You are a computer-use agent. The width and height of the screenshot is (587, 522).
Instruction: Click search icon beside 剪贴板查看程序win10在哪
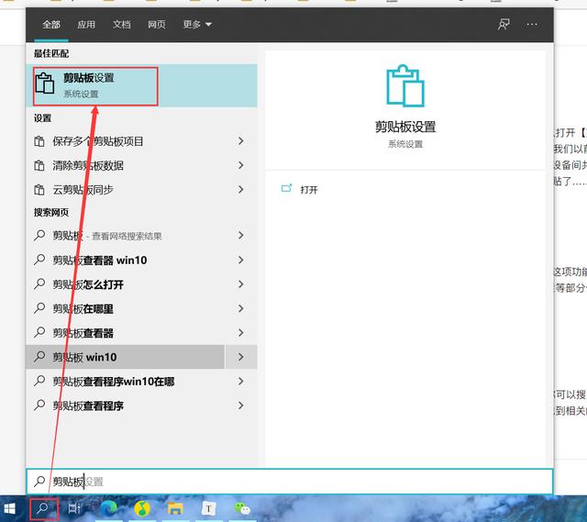pos(39,381)
